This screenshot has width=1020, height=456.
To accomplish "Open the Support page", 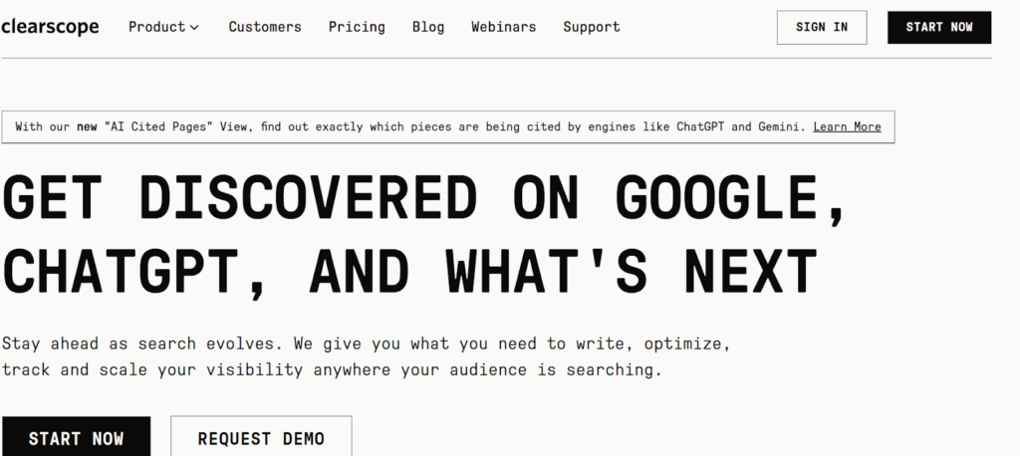I will 591,27.
